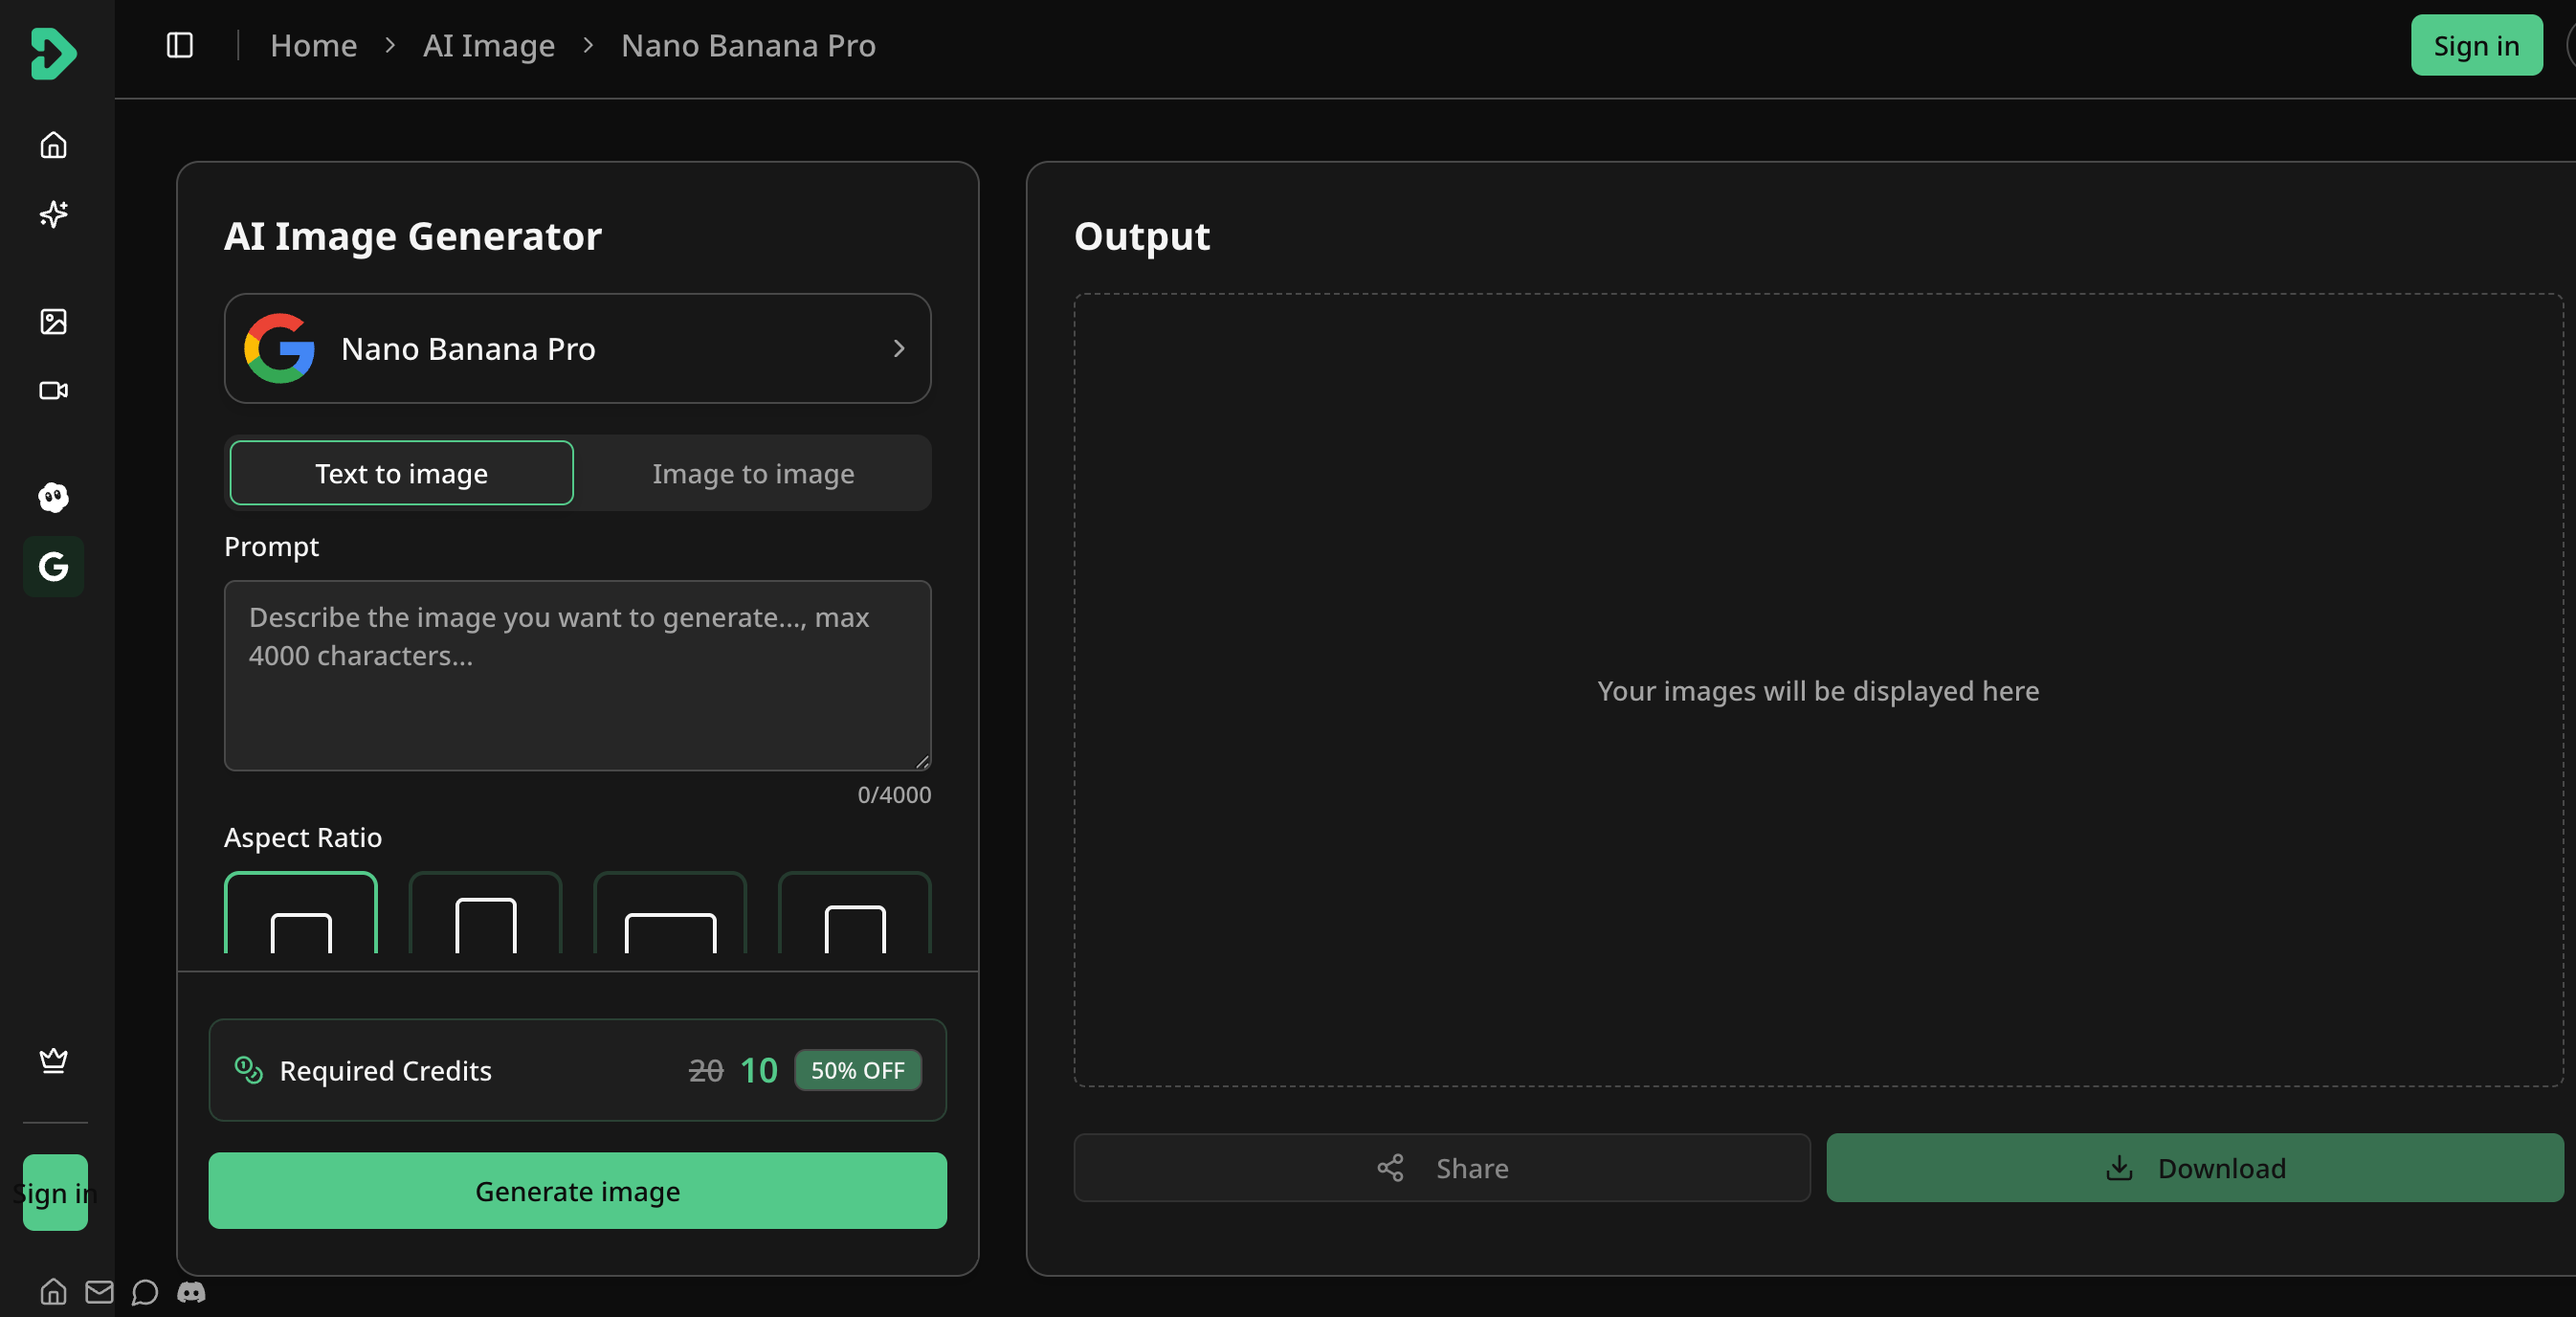Click the Google G sidebar icon

tap(53, 567)
